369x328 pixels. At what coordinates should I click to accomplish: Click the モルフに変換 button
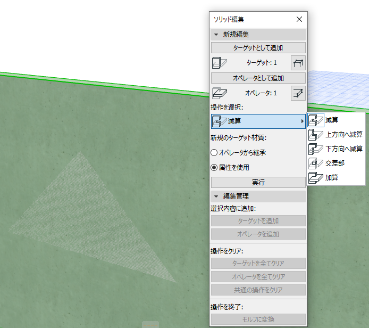pos(258,319)
